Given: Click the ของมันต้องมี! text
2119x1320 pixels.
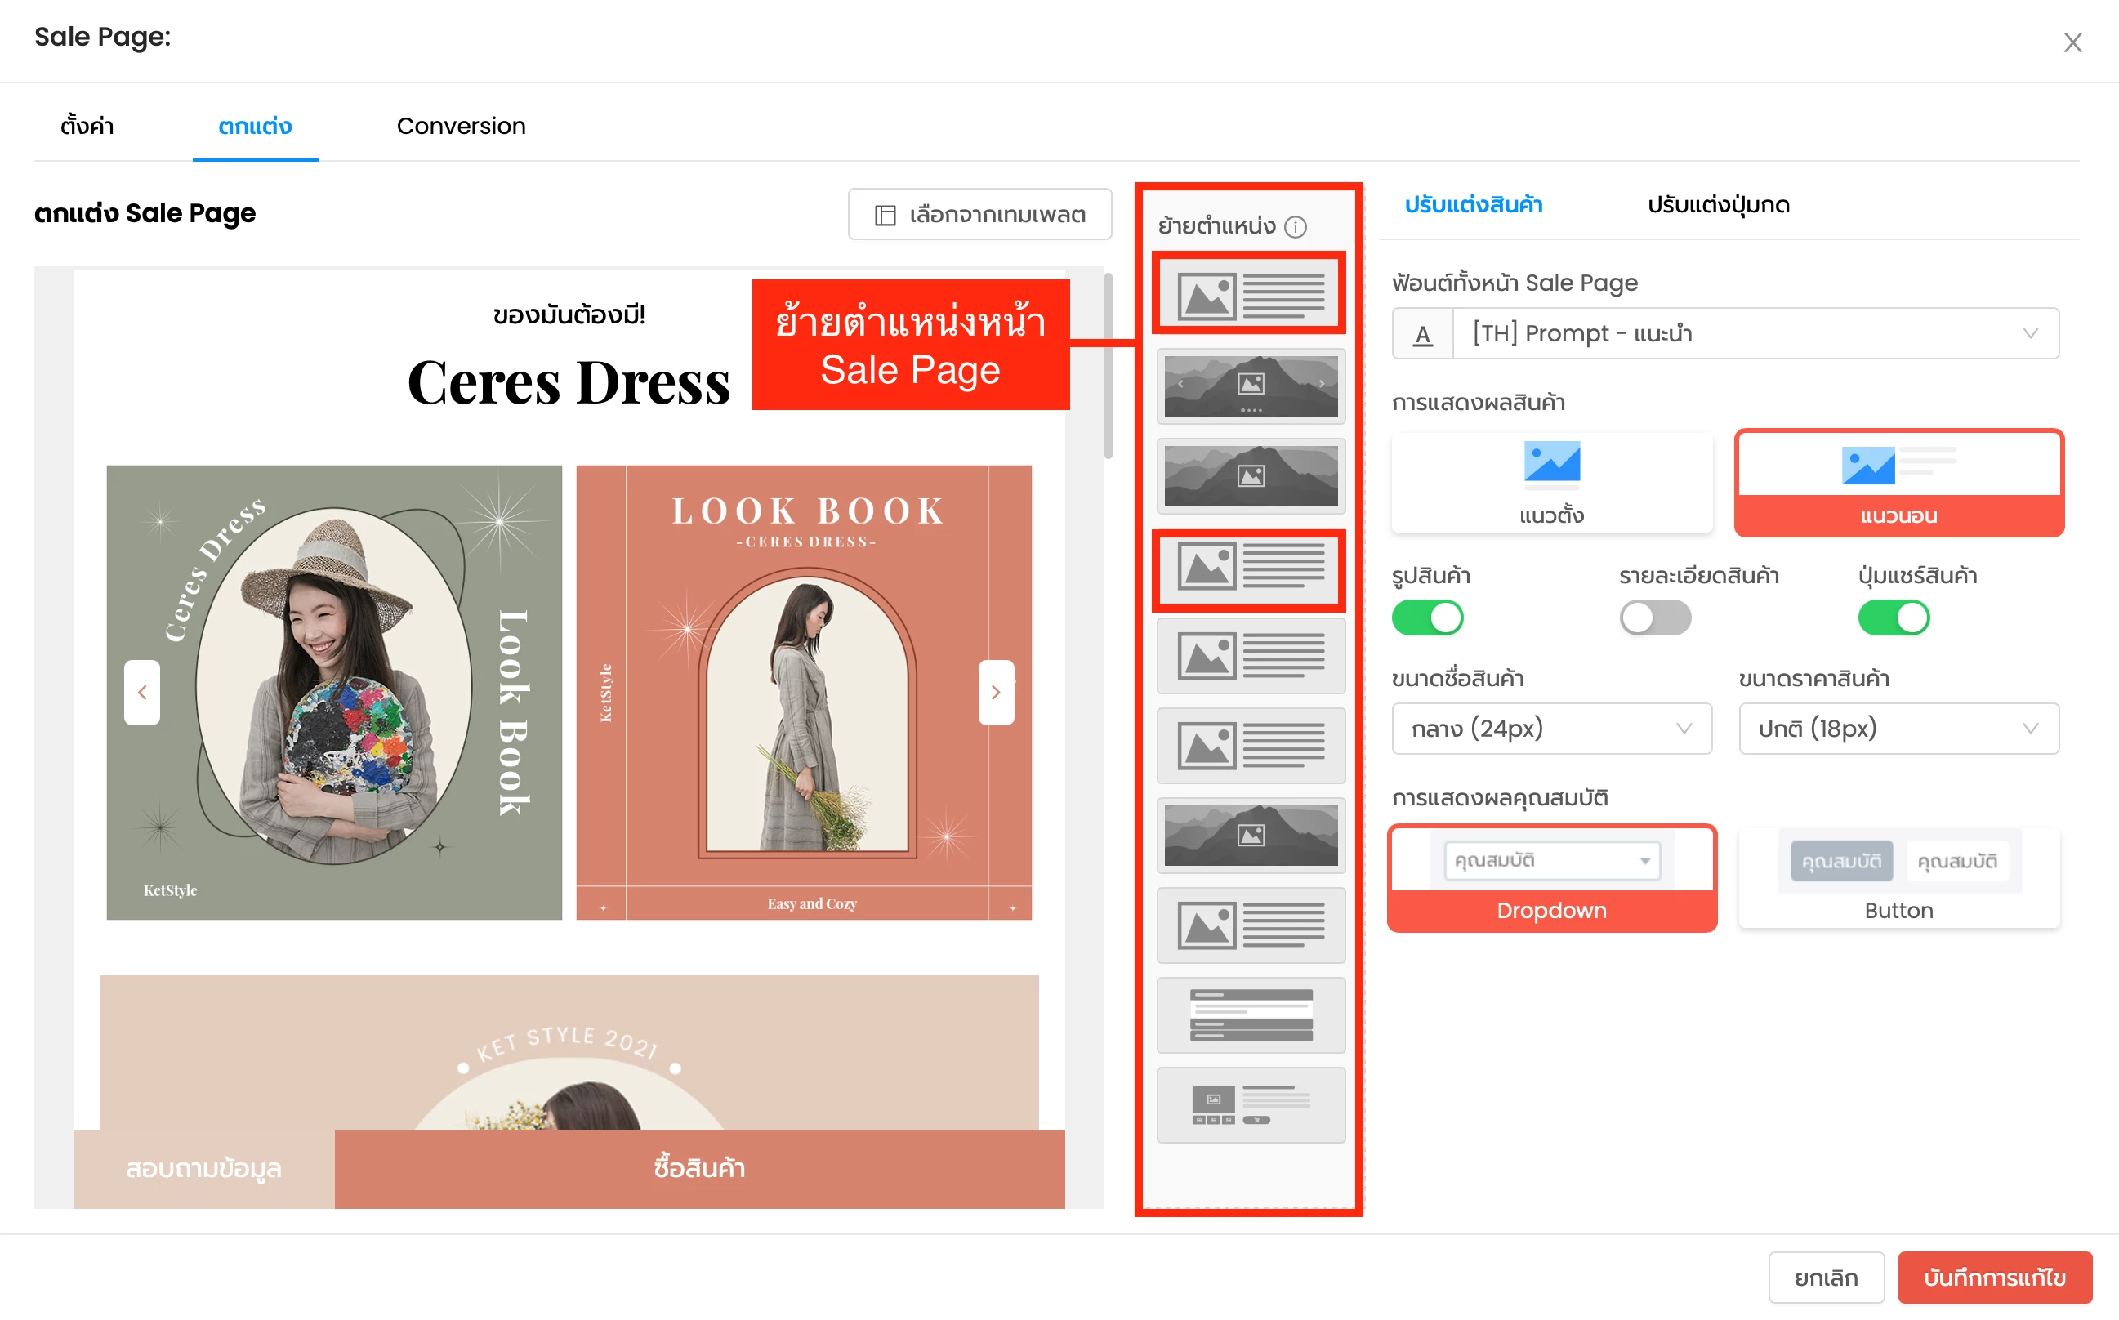Looking at the screenshot, I should click(569, 314).
